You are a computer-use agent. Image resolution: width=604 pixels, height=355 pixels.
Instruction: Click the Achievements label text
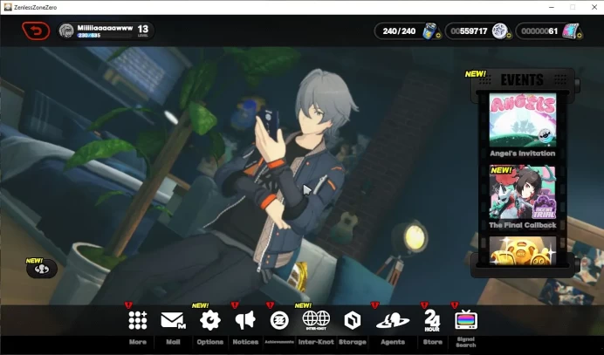[279, 342]
